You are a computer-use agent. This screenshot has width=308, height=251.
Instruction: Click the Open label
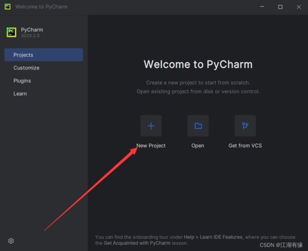coord(198,146)
